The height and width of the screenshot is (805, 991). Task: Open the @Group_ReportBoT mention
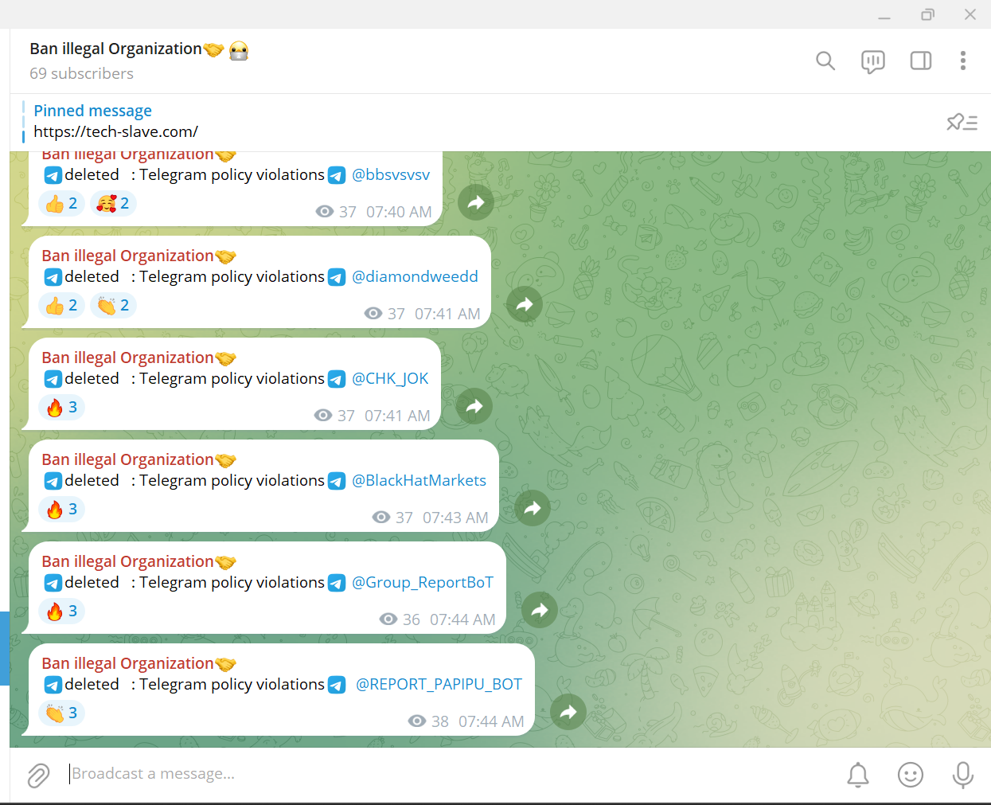pyautogui.click(x=423, y=582)
